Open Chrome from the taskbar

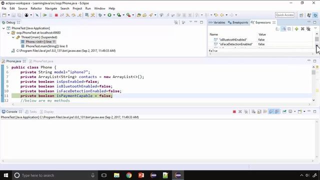pyautogui.click(x=129, y=175)
